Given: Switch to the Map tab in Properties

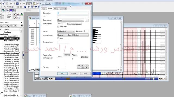Looking at the screenshot, I should 44,9.
